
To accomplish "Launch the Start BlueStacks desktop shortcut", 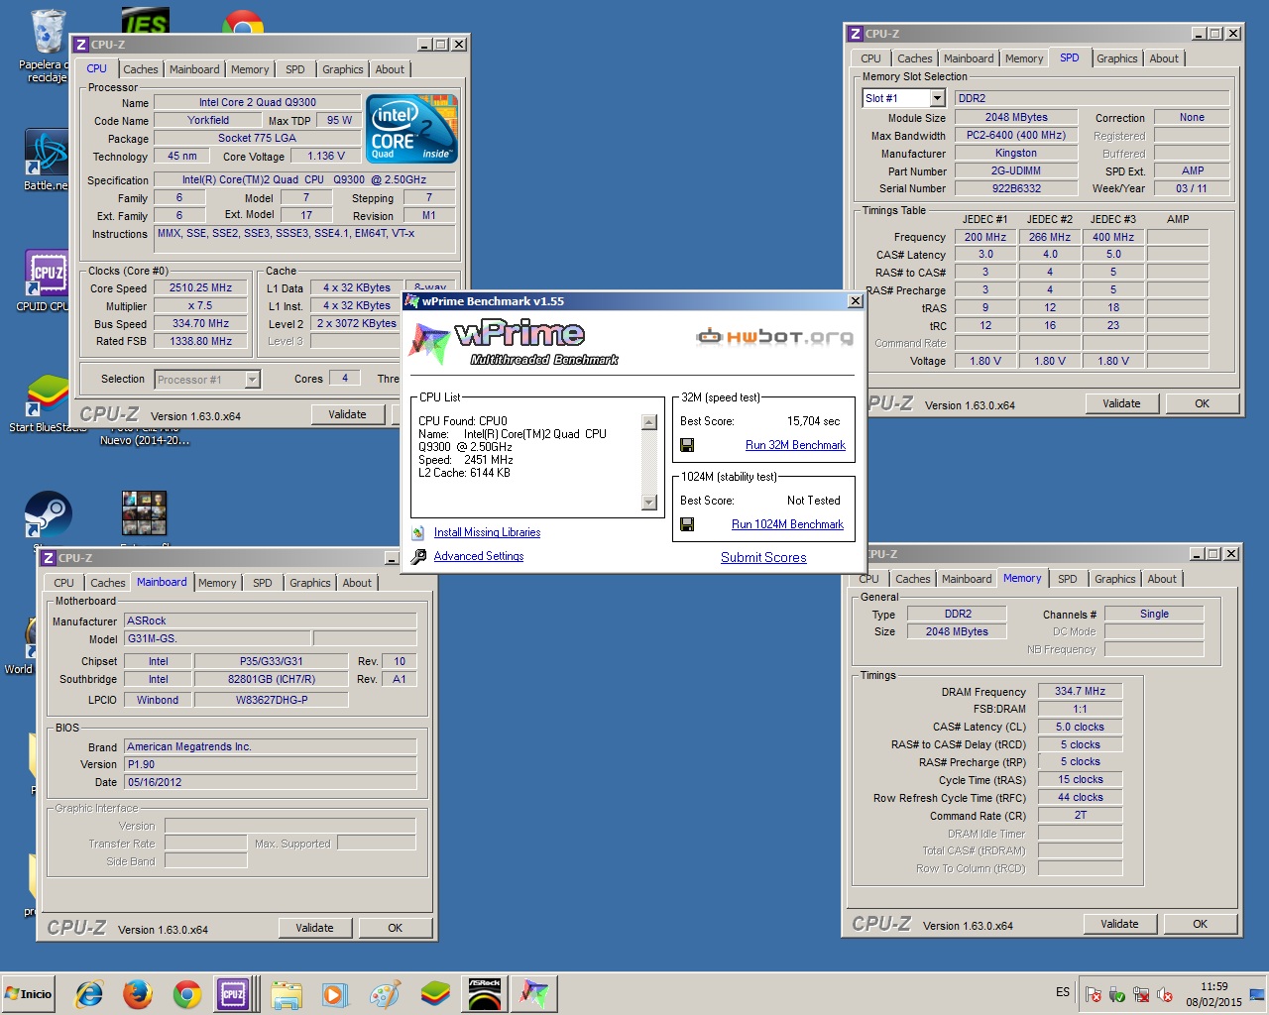I will tap(48, 401).
